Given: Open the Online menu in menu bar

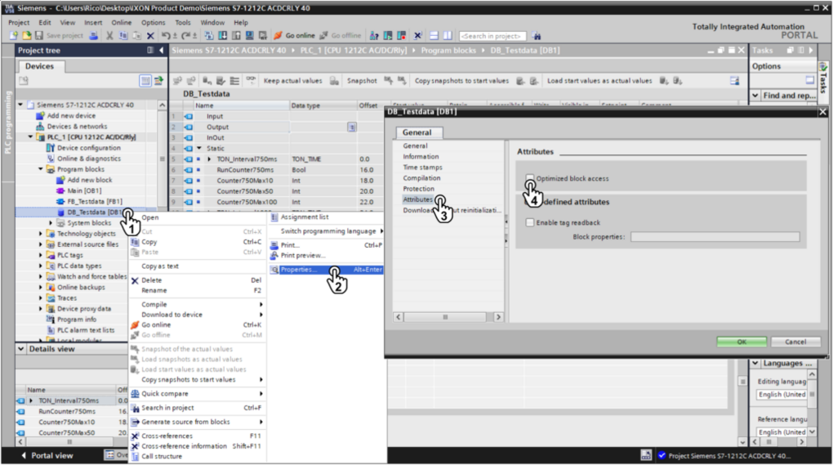Looking at the screenshot, I should 121,23.
